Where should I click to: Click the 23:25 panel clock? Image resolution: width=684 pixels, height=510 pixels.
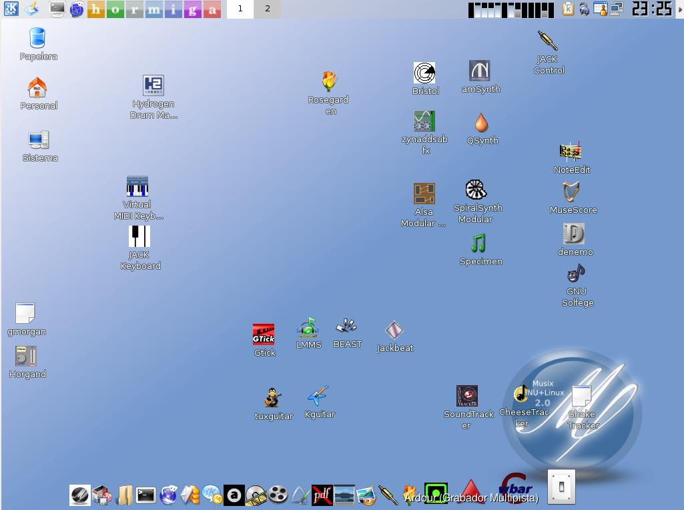pos(651,9)
